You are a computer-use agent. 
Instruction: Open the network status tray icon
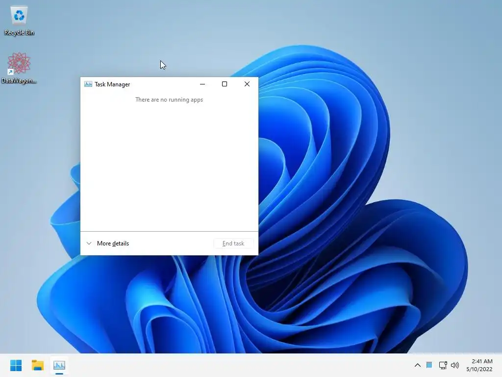tap(443, 365)
